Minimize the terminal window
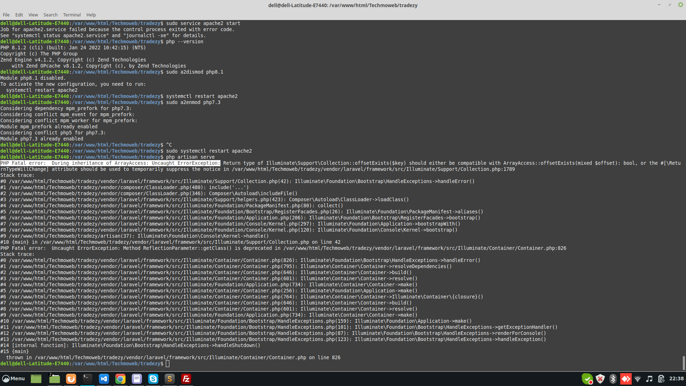Screen dimensions: 686x386 [659, 5]
